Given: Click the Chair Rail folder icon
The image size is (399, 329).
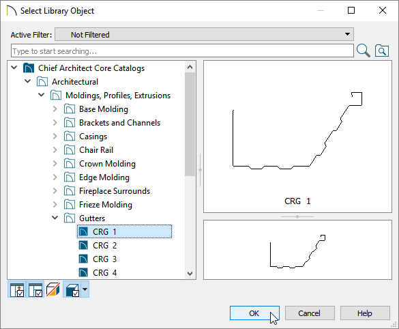Looking at the screenshot, I should tap(70, 150).
